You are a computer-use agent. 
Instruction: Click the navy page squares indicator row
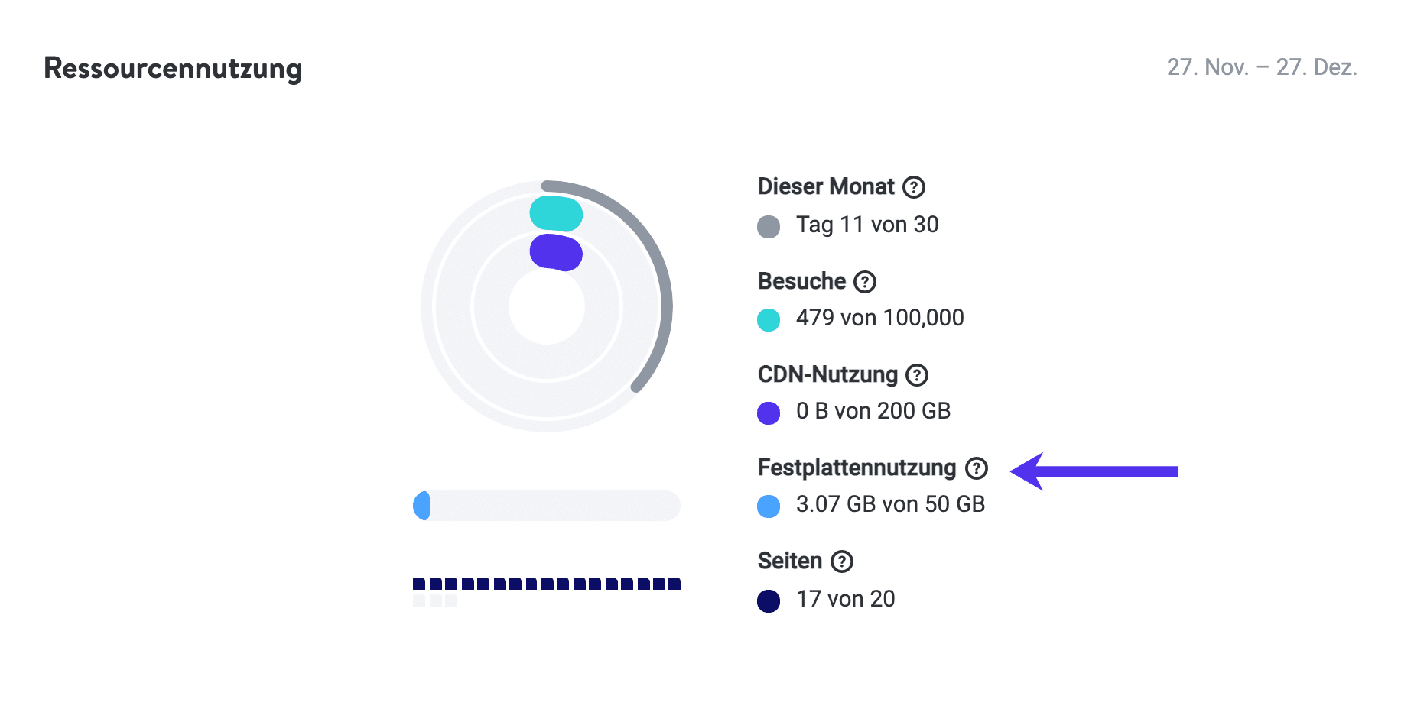coord(546,584)
